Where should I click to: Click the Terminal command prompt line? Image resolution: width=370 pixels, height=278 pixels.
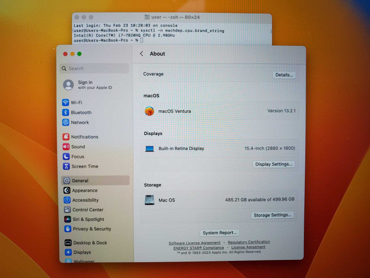coord(108,40)
